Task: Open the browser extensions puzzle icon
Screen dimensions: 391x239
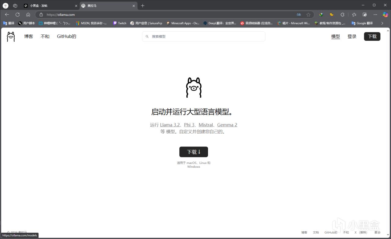Action: click(x=342, y=15)
